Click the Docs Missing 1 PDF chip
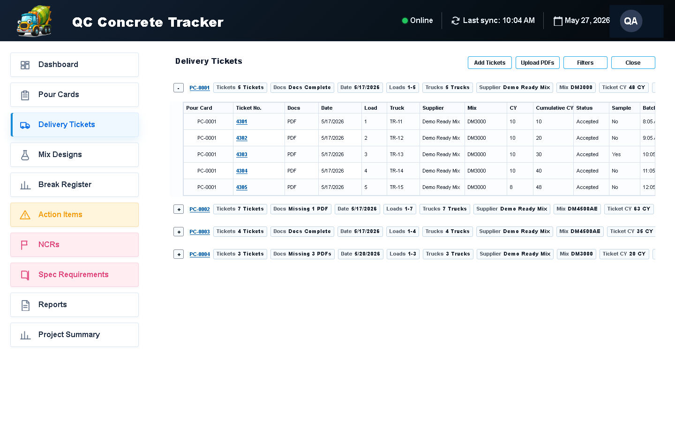 301,209
